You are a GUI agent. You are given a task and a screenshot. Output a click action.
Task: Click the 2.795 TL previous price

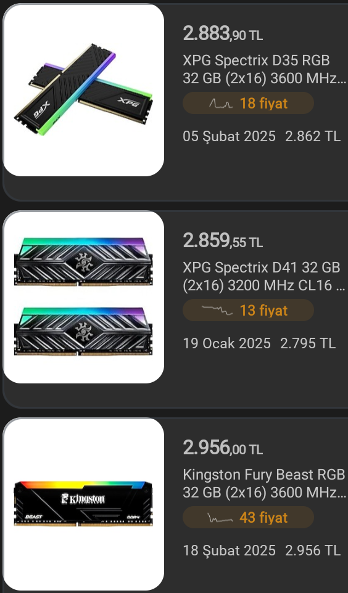tap(308, 344)
